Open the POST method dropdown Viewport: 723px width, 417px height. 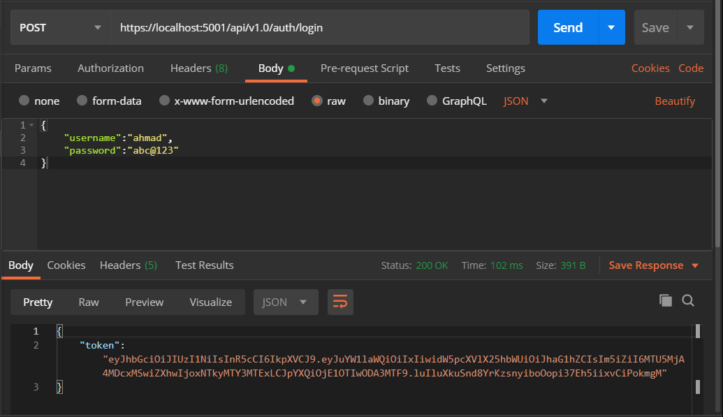(x=60, y=28)
